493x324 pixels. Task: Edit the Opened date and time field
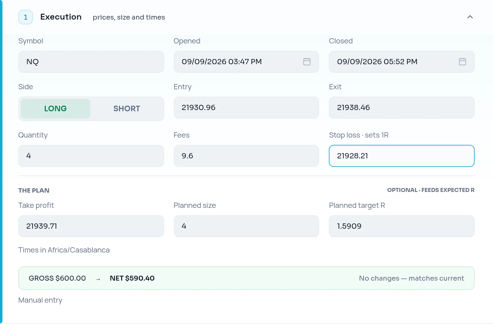coord(246,62)
